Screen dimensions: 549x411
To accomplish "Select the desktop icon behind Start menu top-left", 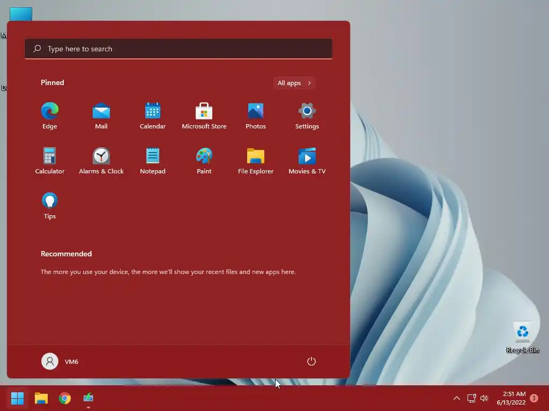I will (21, 13).
